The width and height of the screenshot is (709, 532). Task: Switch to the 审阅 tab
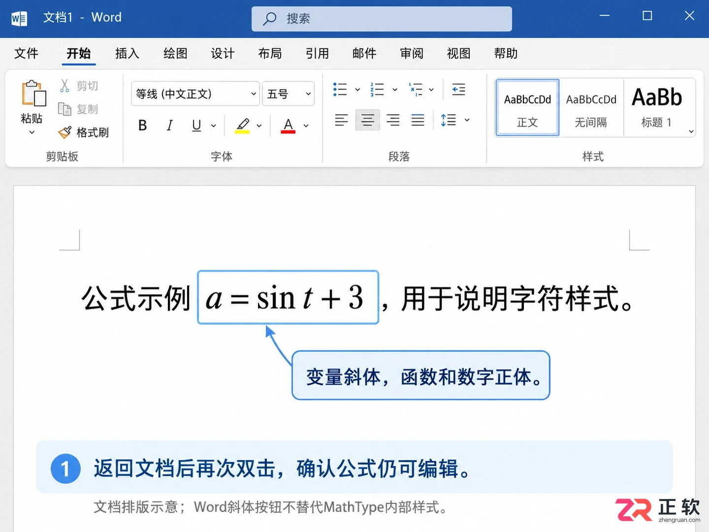[412, 53]
